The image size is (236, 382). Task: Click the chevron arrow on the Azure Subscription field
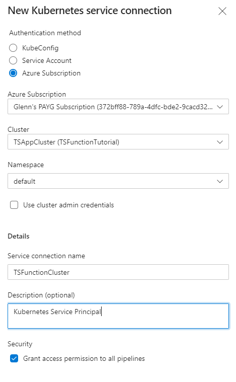click(x=220, y=107)
